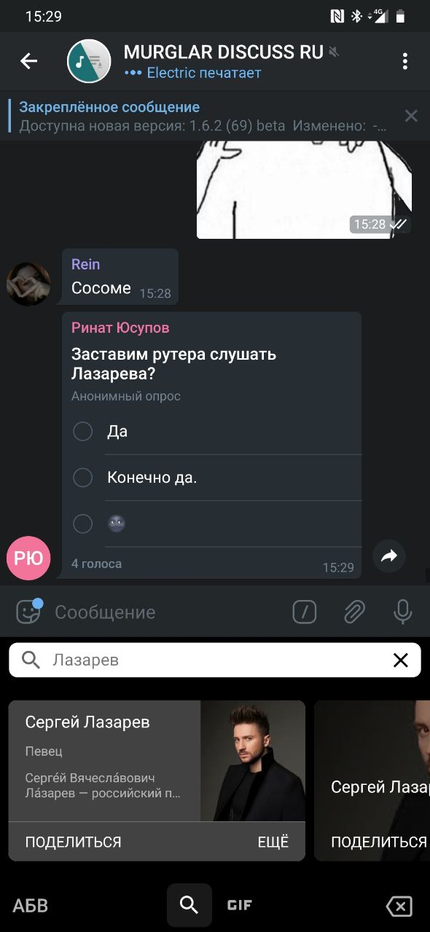This screenshot has width=430, height=932.
Task: Switch keyboard to АБВ letters
Action: pyautogui.click(x=30, y=906)
